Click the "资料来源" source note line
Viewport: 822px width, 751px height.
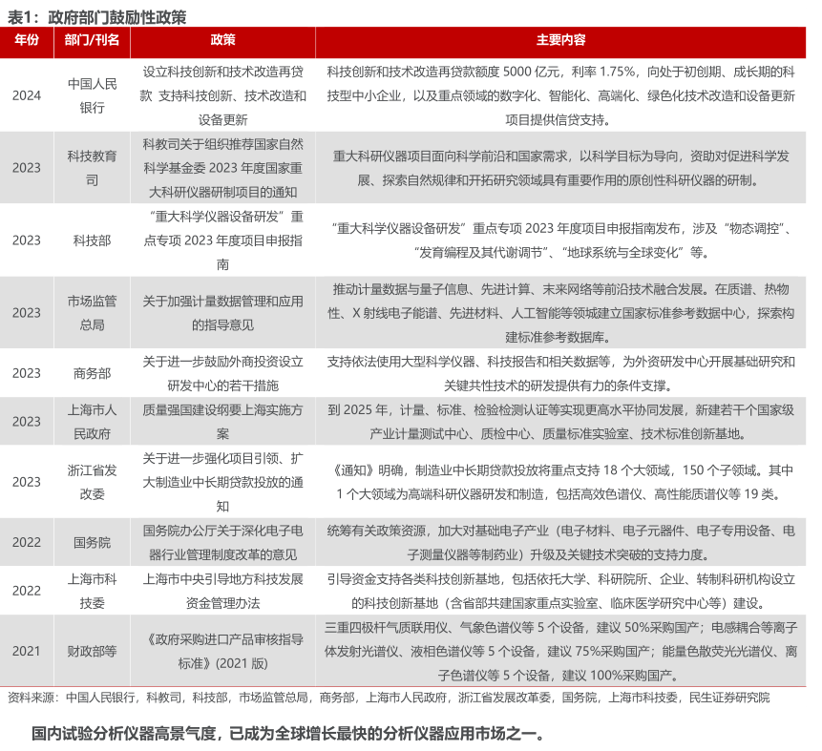click(x=388, y=698)
